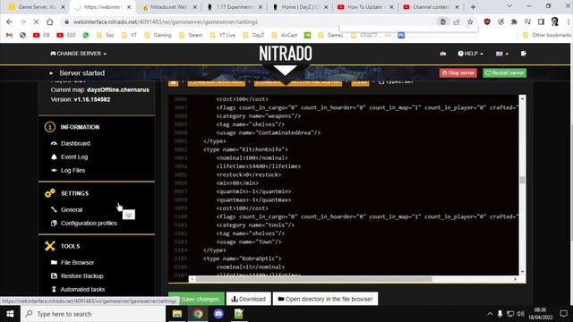The height and width of the screenshot is (322, 573).
Task: Click the nominal 100 line in editor
Action: (252, 157)
